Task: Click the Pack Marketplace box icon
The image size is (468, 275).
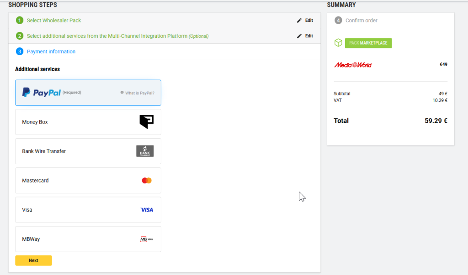Action: coord(338,43)
